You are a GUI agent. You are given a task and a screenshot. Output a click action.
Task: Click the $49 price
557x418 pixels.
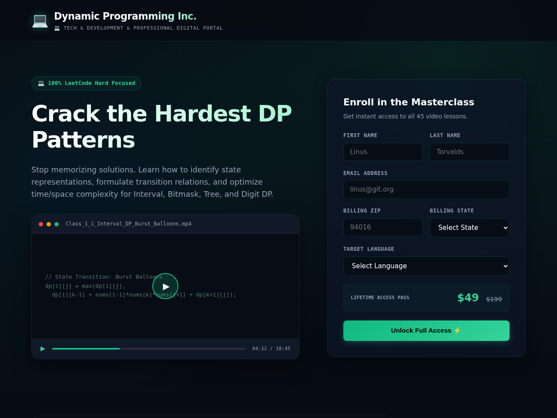click(468, 298)
